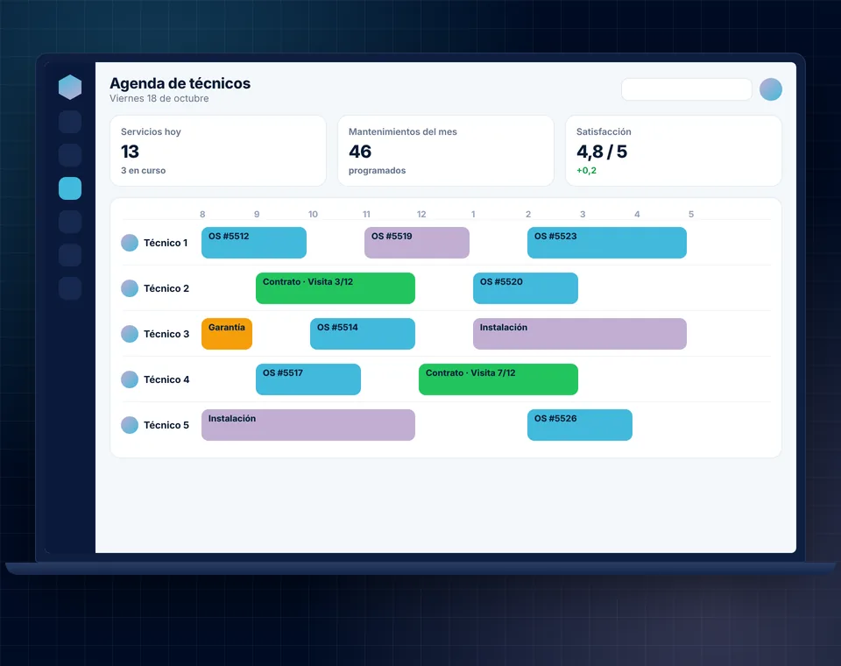Click the Técnico 4 name label
This screenshot has width=841, height=666.
tap(166, 379)
